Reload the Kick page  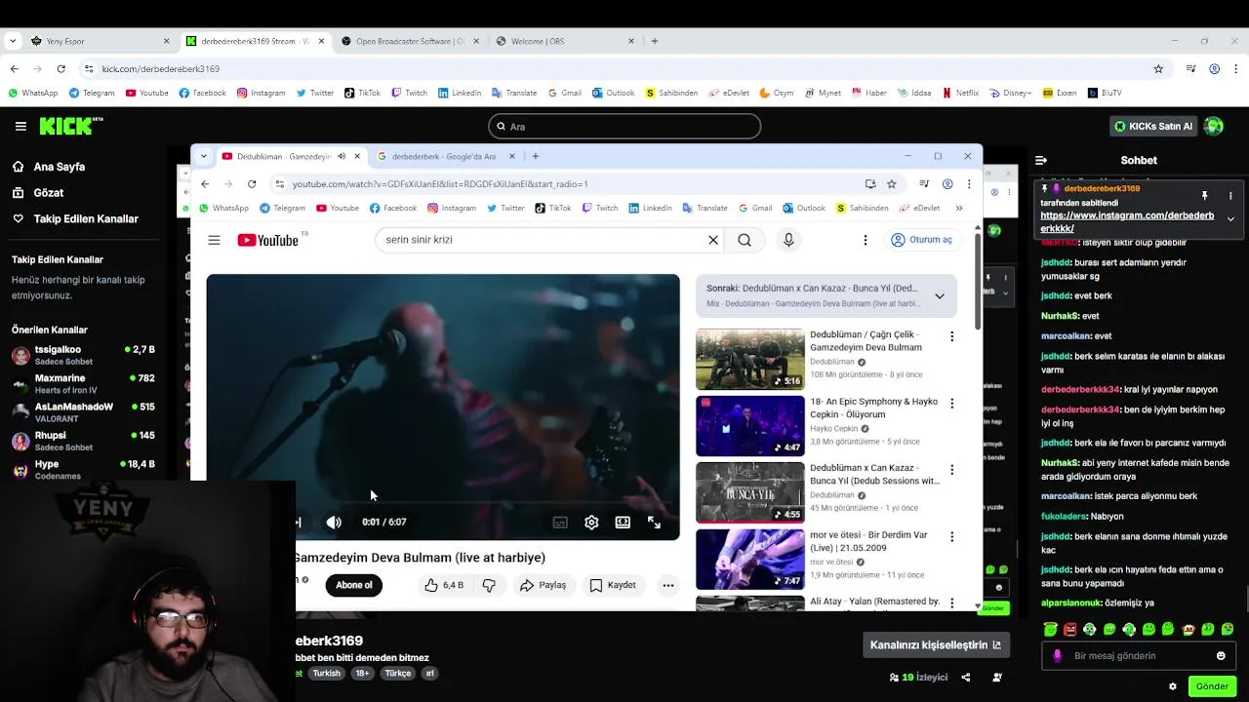[60, 69]
